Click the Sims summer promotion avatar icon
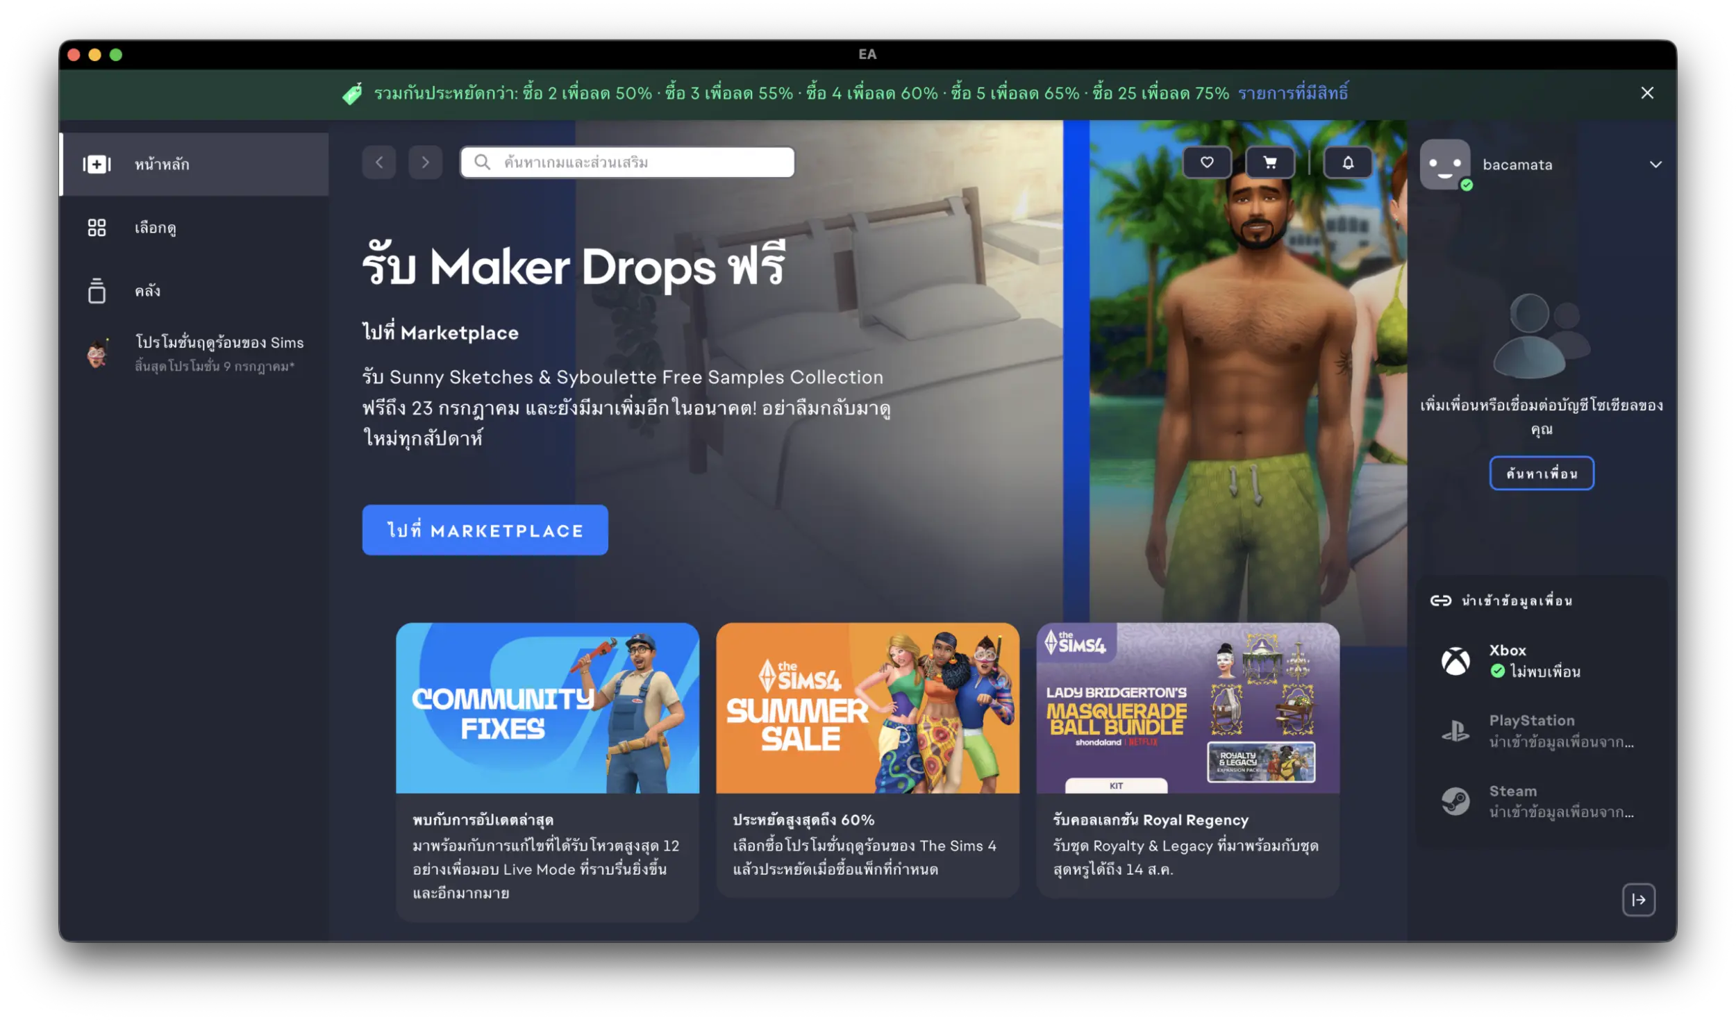 (97, 353)
